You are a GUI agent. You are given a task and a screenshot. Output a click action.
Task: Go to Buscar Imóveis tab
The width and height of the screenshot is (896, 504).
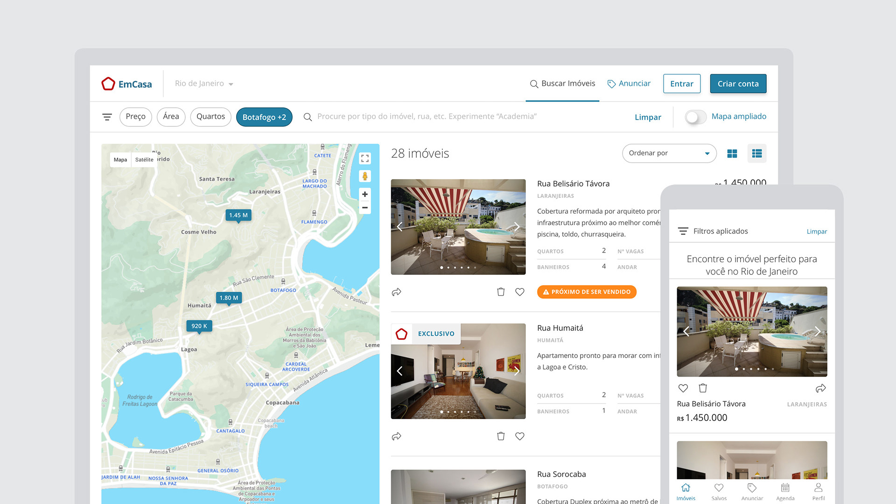(x=562, y=84)
